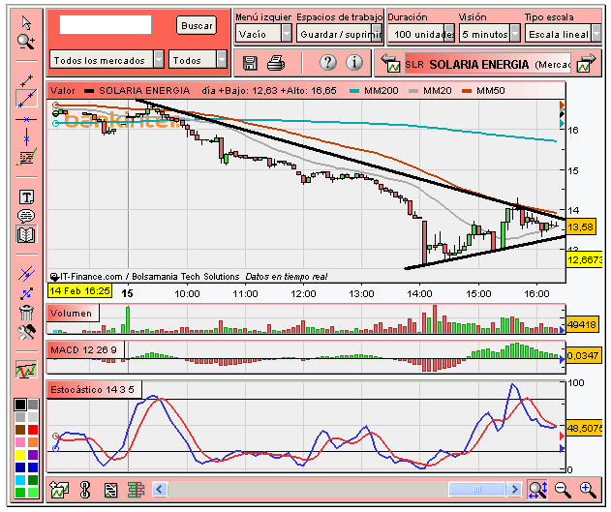
Task: Pick the cyan color swatch
Action: pos(20,480)
